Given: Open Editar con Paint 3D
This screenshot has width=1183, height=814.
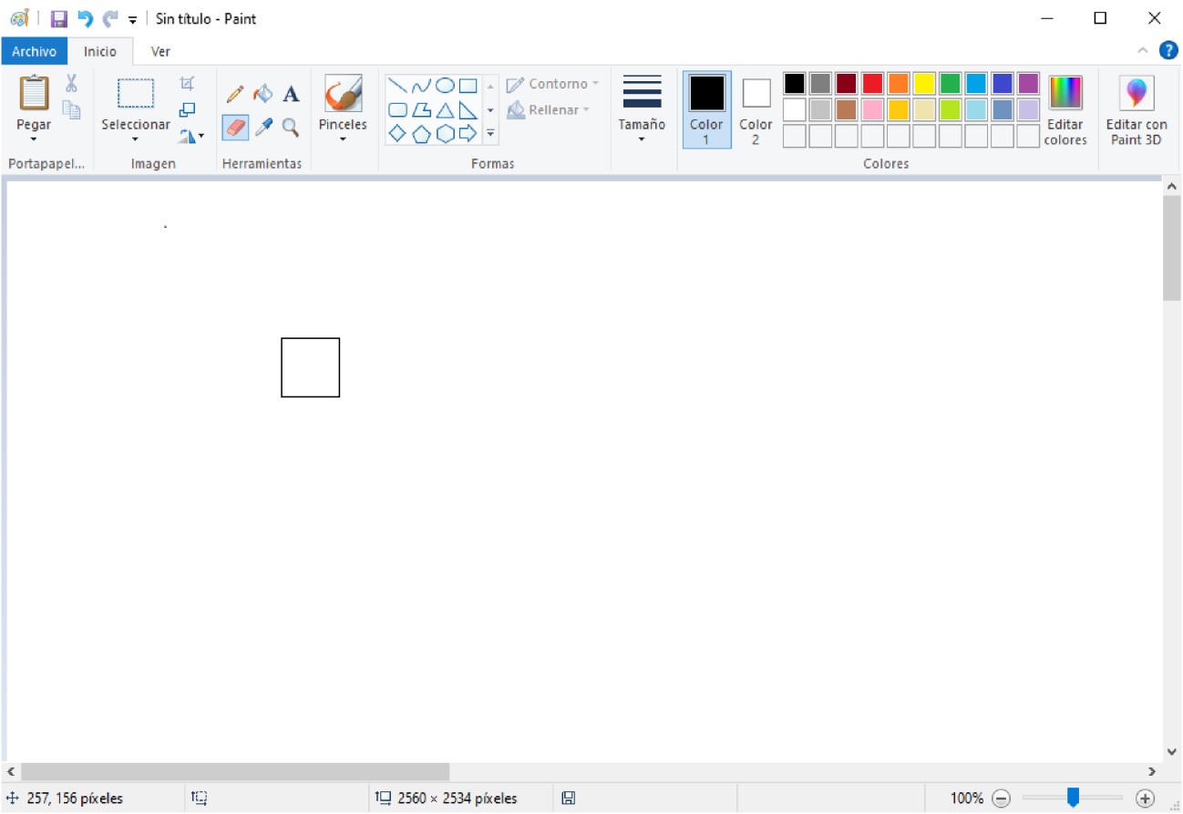Looking at the screenshot, I should pyautogui.click(x=1137, y=109).
